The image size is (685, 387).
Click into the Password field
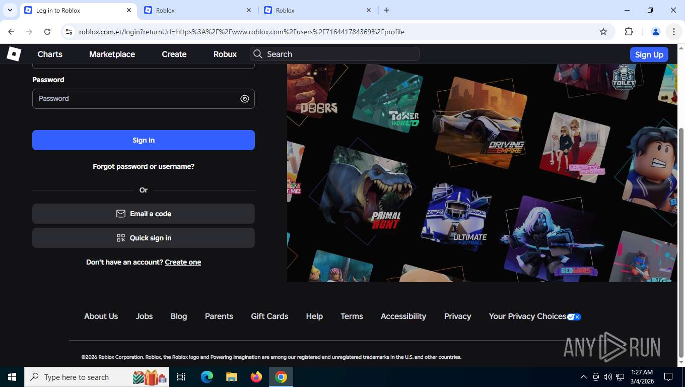point(144,99)
